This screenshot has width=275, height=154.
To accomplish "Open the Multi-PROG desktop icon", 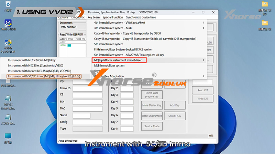I will pyautogui.click(x=8, y=25).
